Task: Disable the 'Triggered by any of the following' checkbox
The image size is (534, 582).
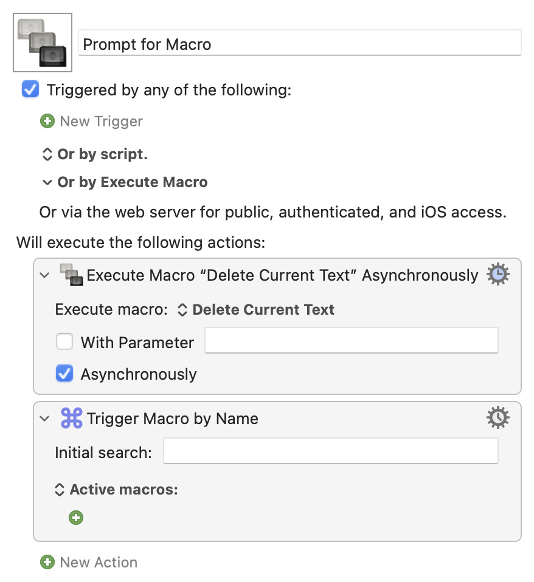Action: point(30,91)
